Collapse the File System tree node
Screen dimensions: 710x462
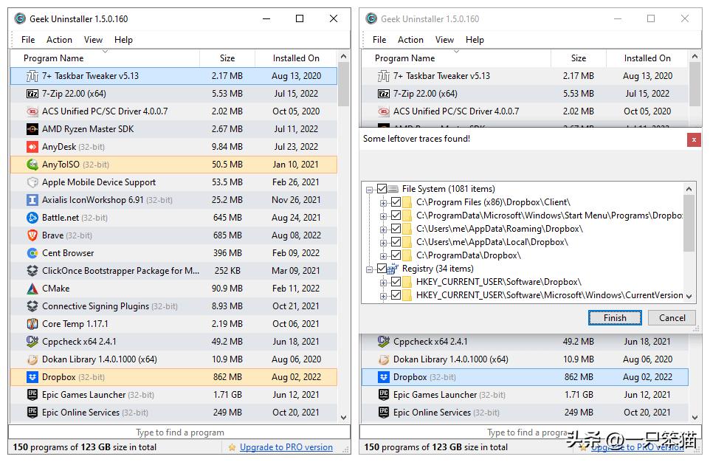coord(370,190)
